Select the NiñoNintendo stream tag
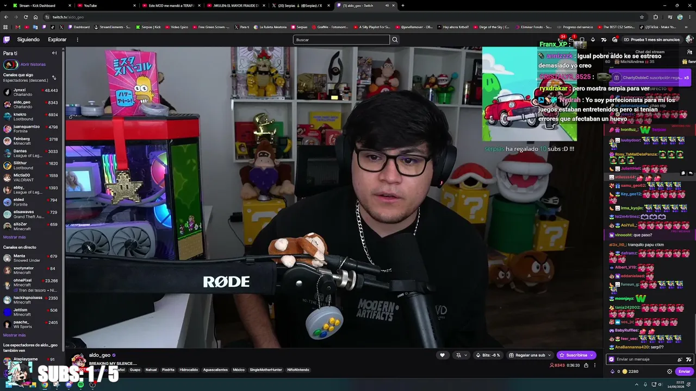This screenshot has height=391, width=696. 298,370
